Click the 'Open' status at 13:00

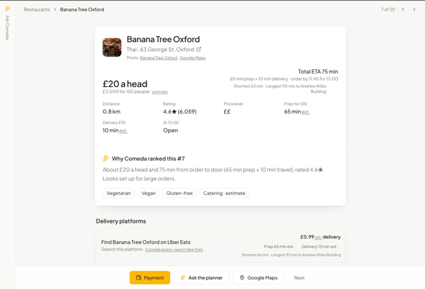[170, 130]
